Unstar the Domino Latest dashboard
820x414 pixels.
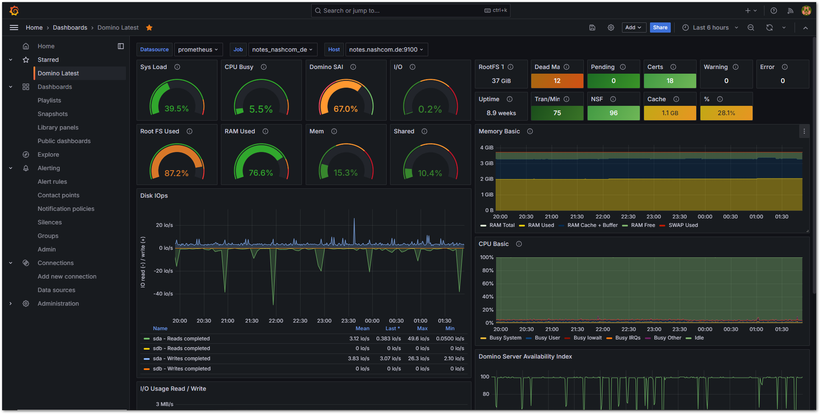pos(149,28)
